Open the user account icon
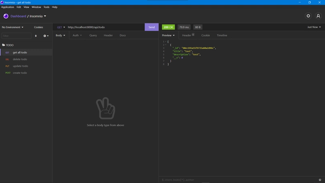 [318, 16]
